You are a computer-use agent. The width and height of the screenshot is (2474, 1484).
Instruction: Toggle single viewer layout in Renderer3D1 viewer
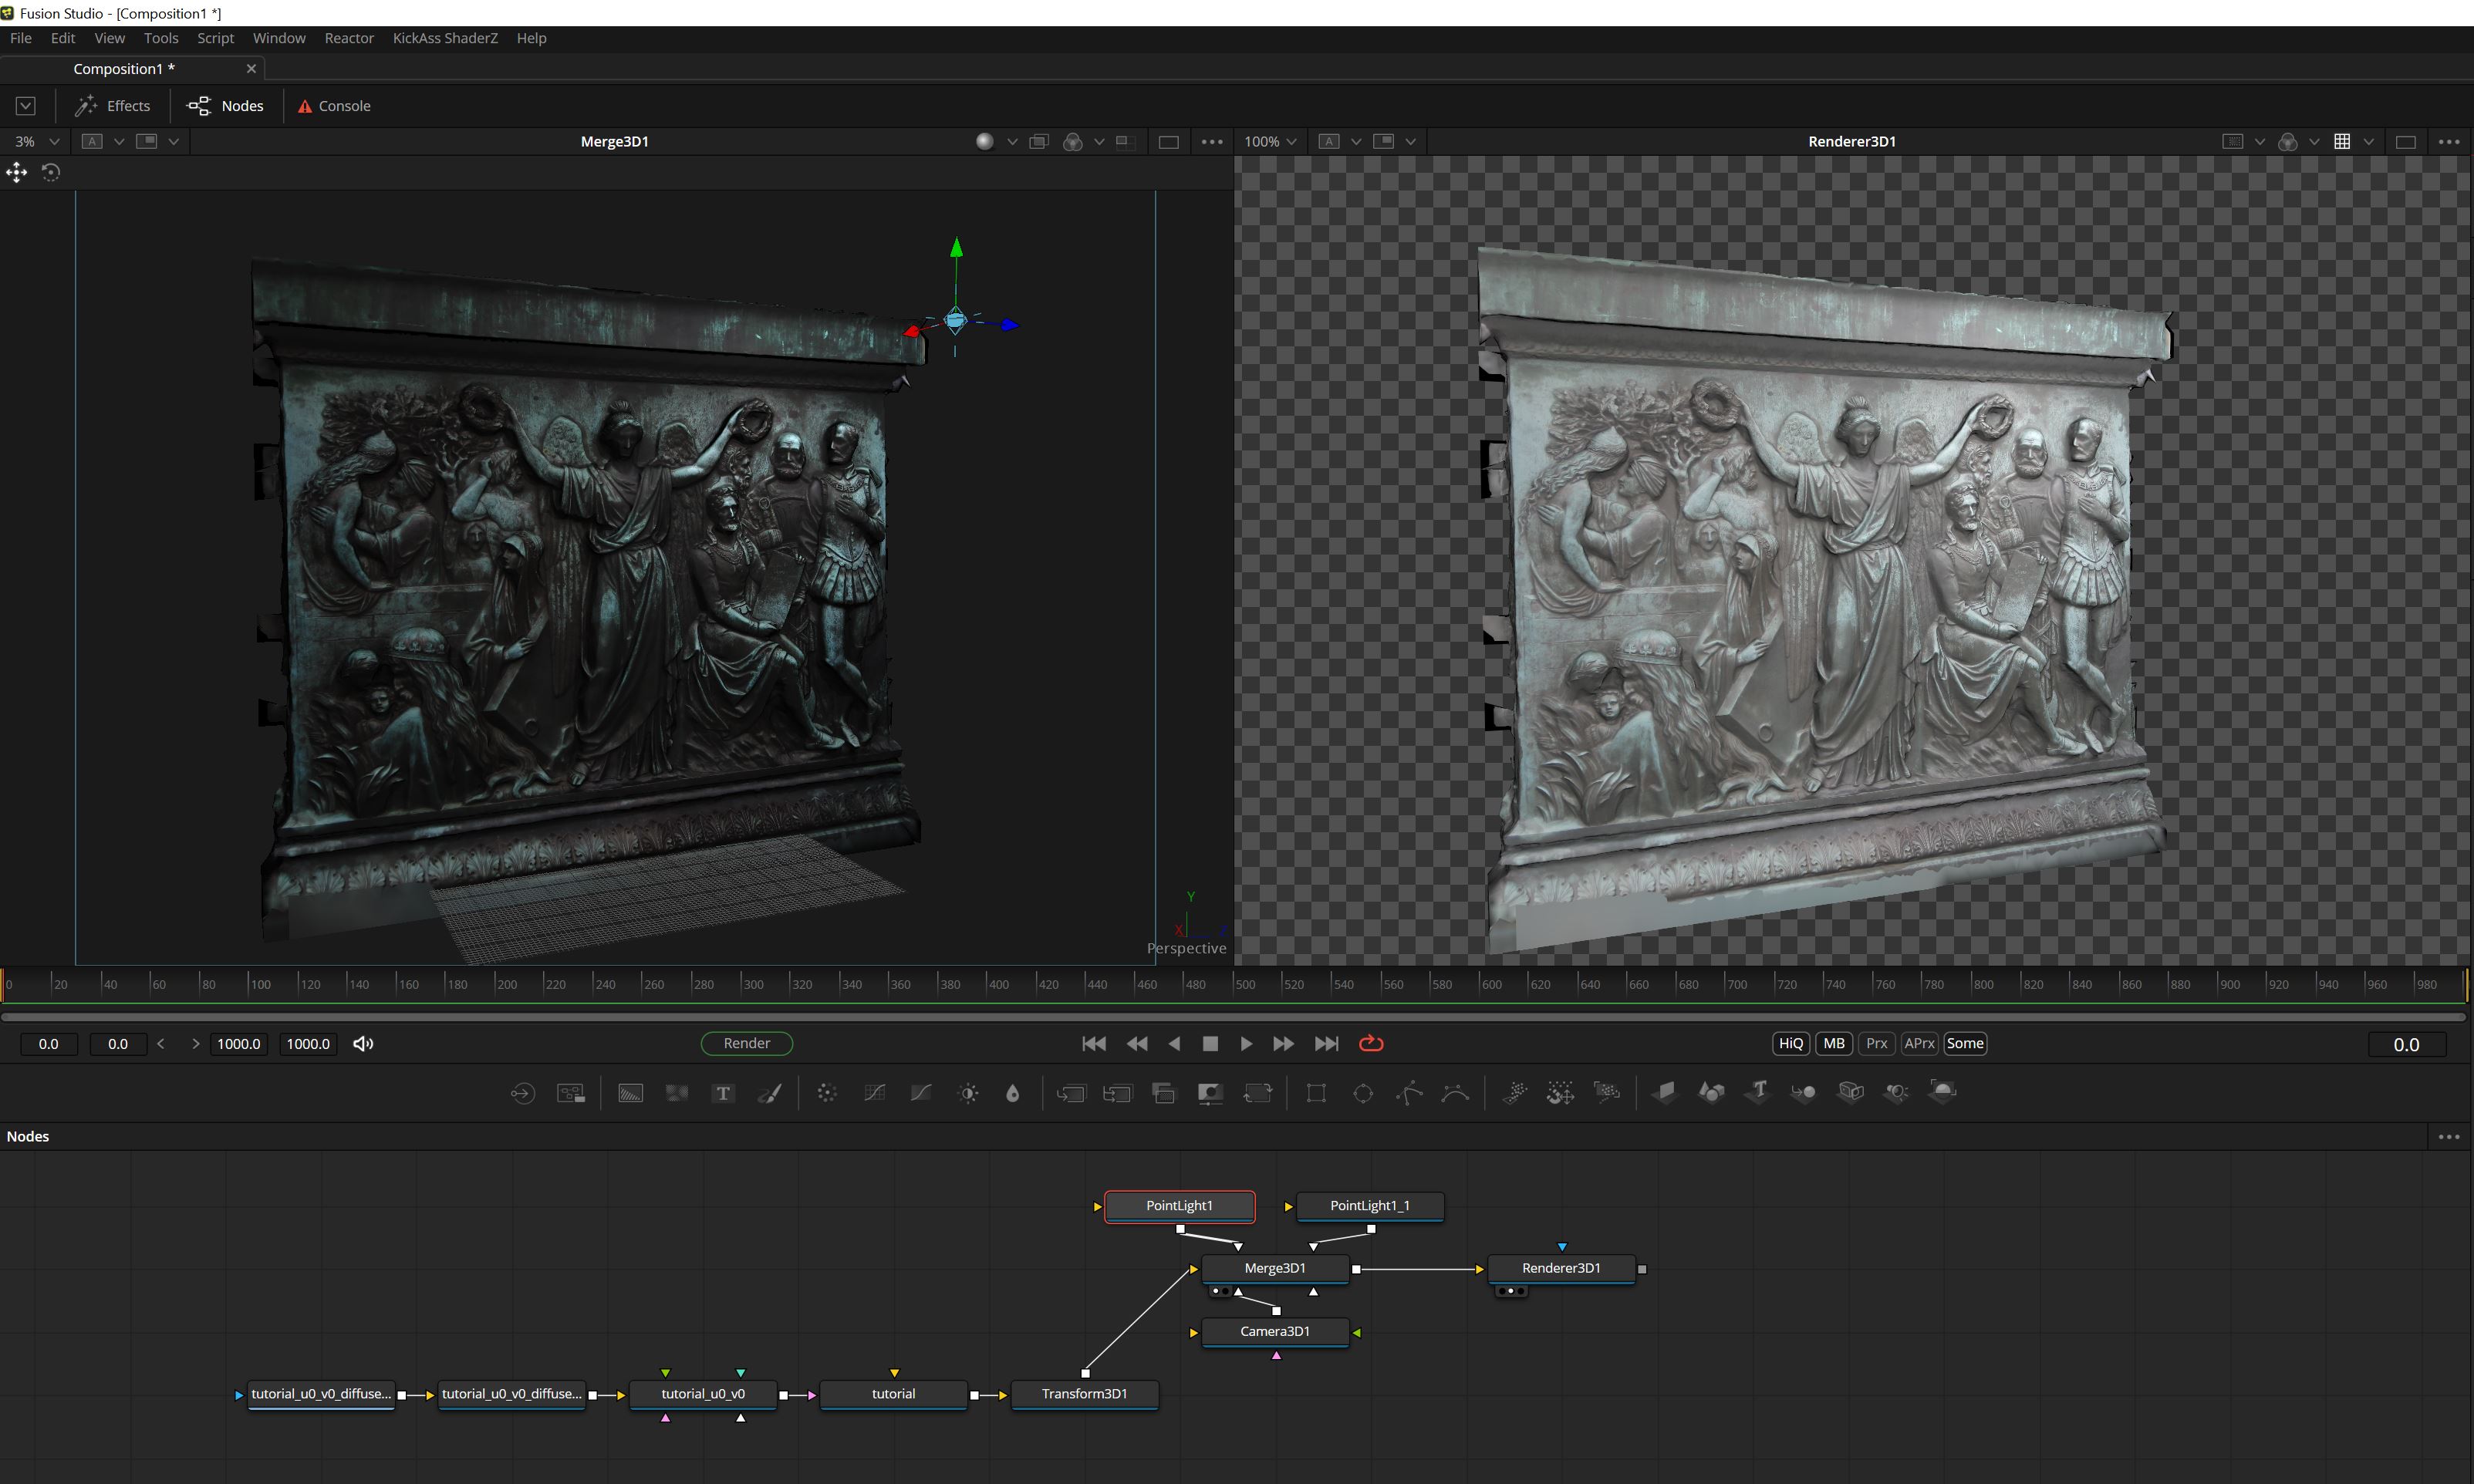click(x=2406, y=142)
